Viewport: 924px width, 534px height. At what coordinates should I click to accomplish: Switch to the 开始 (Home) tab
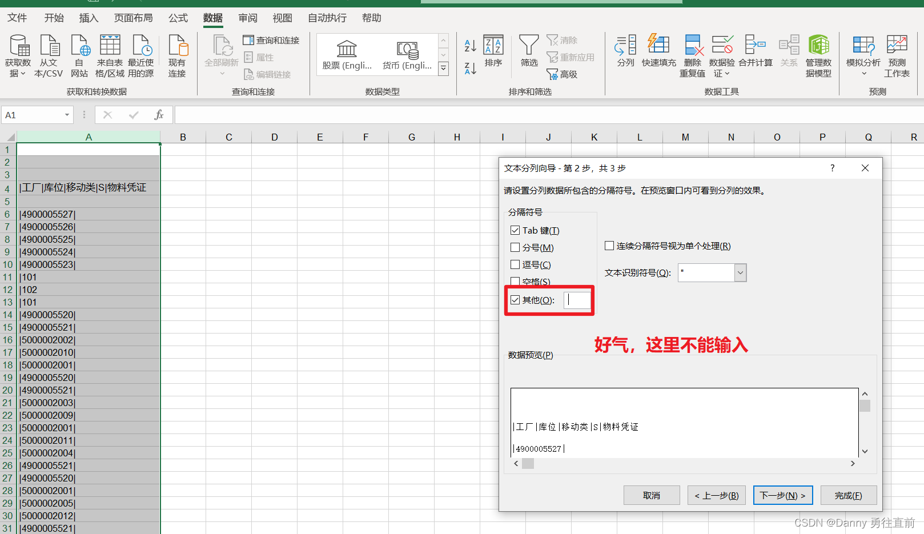coord(54,18)
